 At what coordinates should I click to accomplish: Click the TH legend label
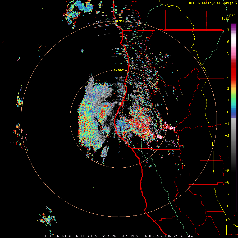pyautogui.click(x=227, y=206)
